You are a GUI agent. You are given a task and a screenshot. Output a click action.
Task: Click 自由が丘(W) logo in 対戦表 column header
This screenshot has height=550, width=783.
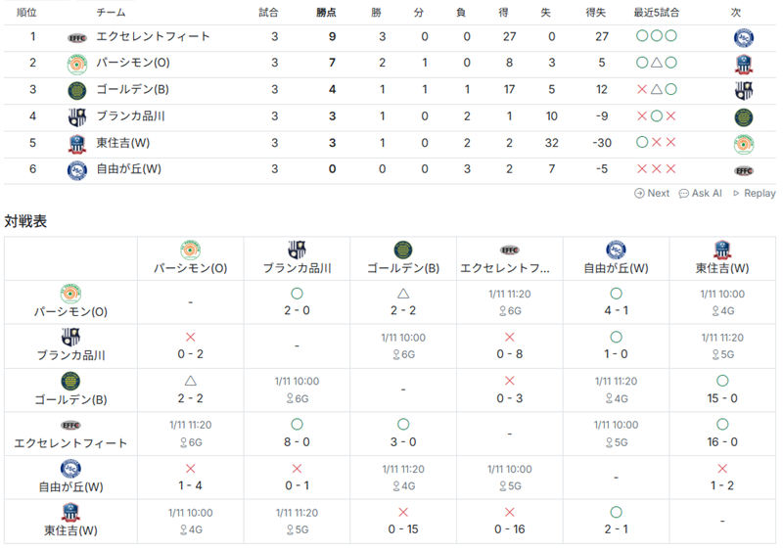616,250
